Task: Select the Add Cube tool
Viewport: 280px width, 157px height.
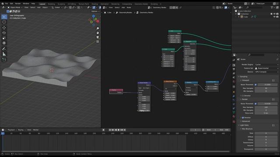Action: (x=4, y=60)
